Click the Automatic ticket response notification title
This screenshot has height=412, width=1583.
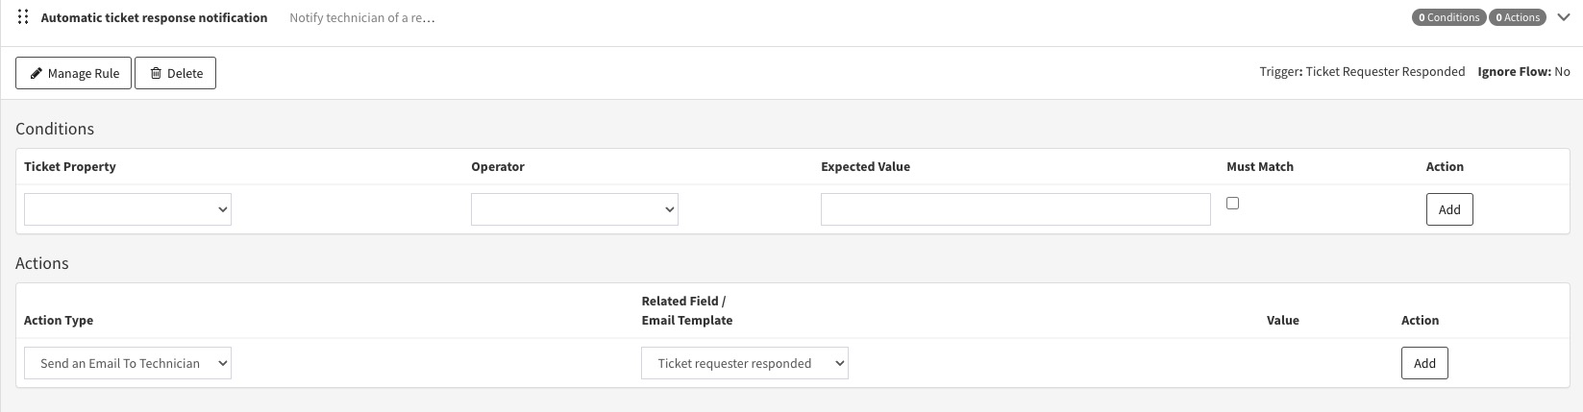click(x=154, y=17)
